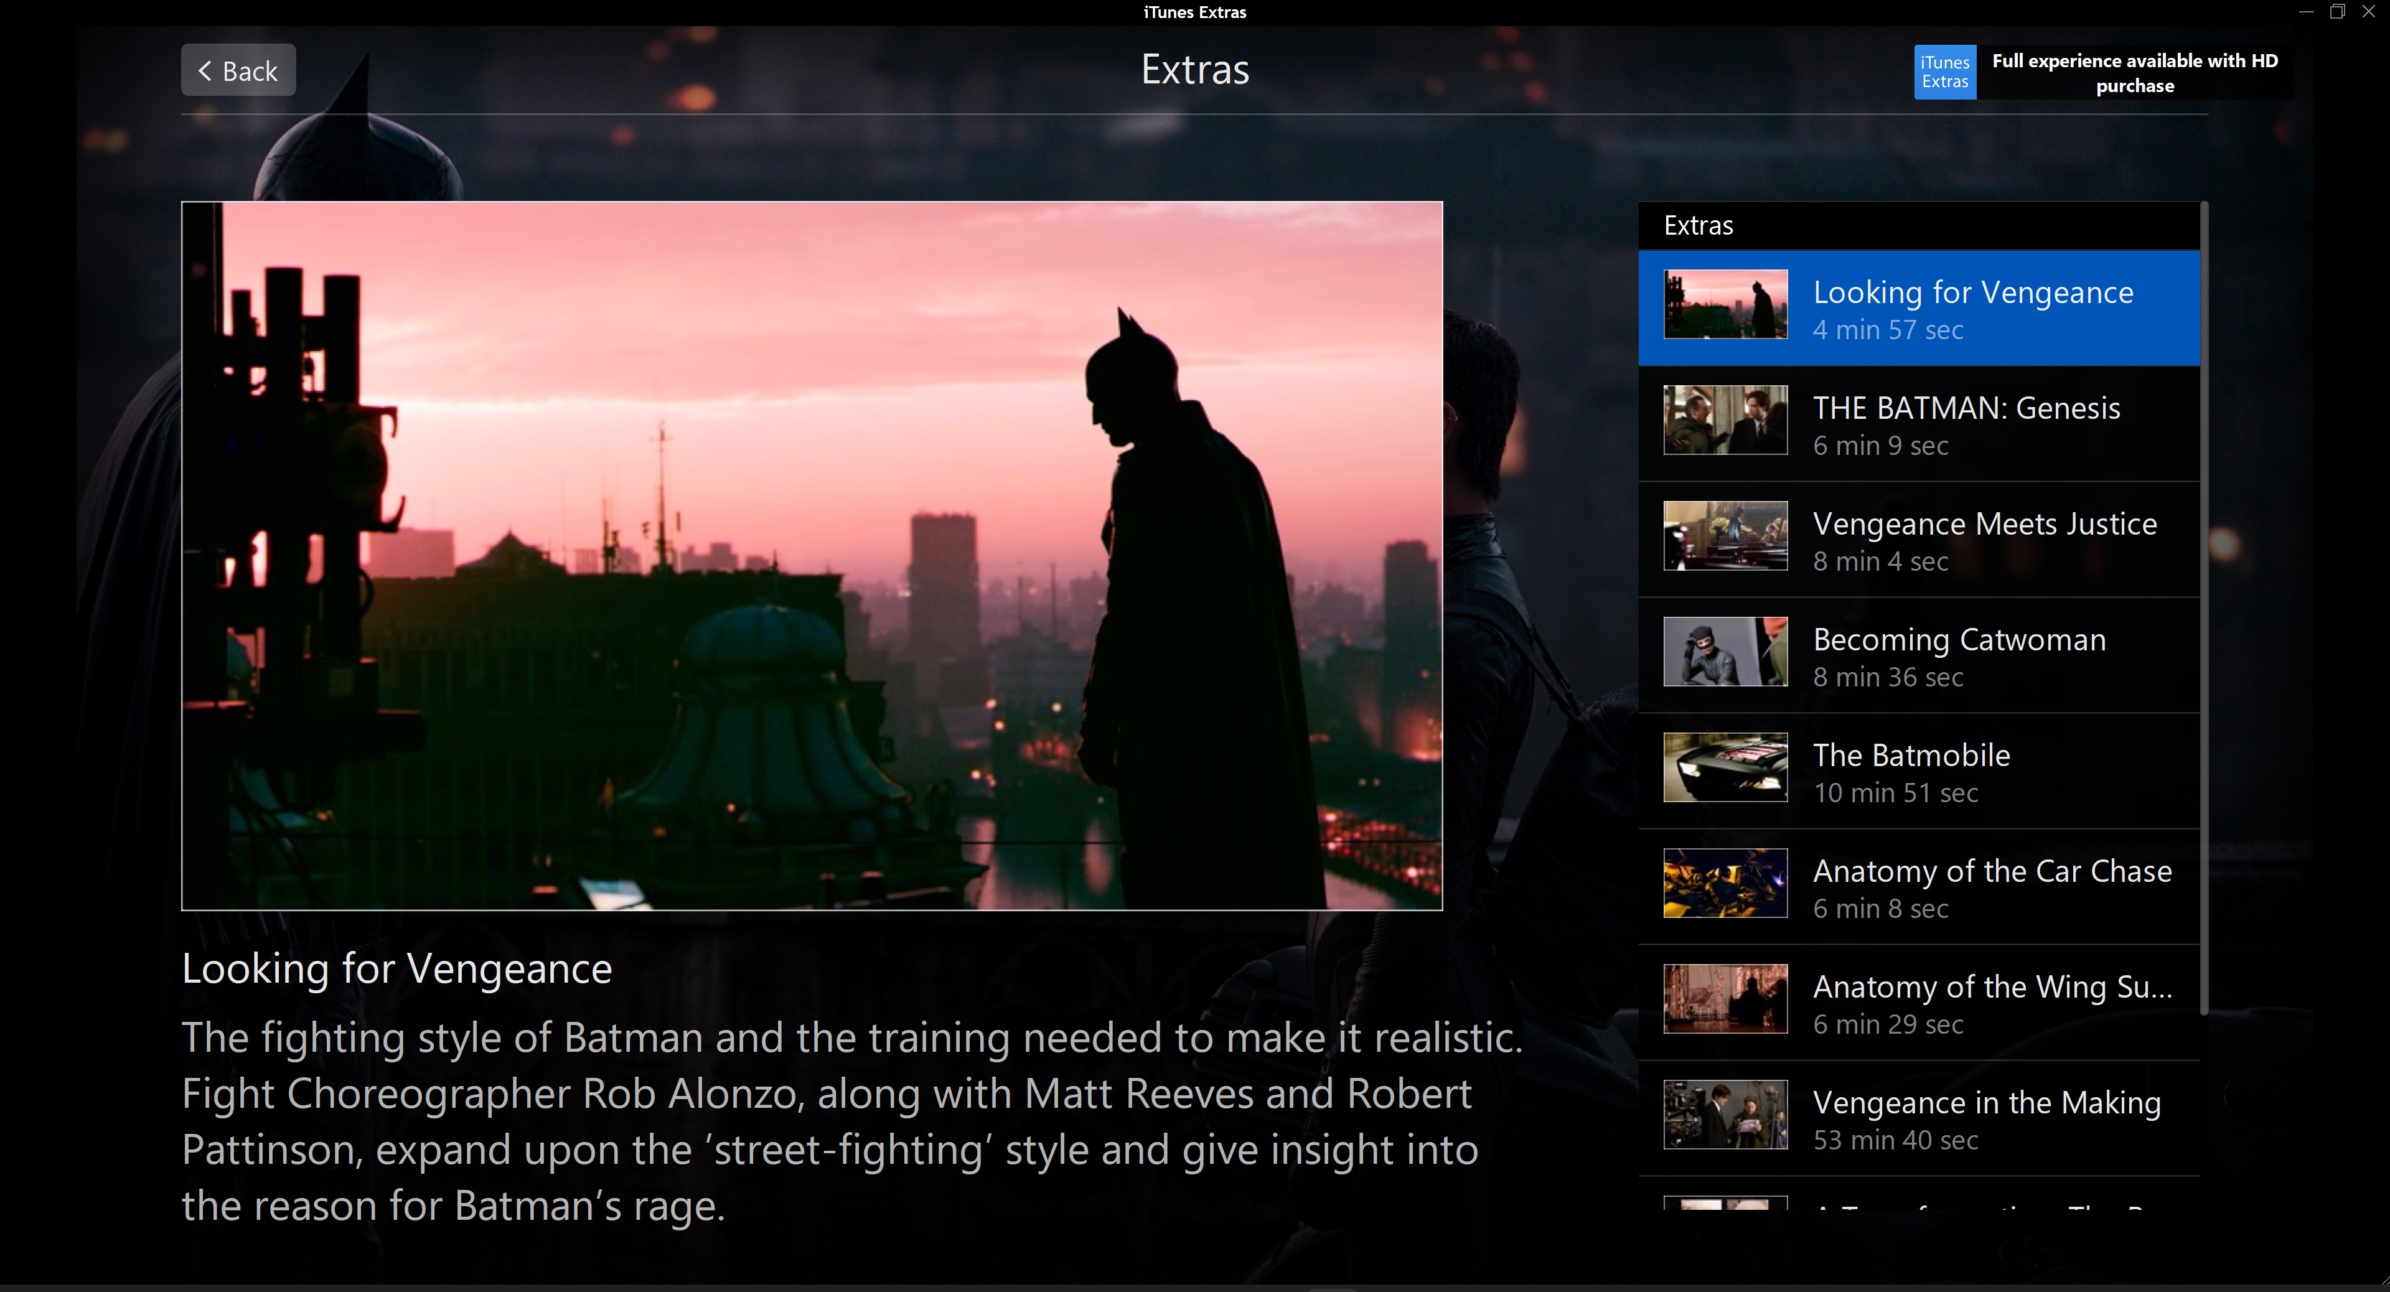Click the iTunes Extras badge icon
Screen dimensions: 2390x1292
(1944, 72)
